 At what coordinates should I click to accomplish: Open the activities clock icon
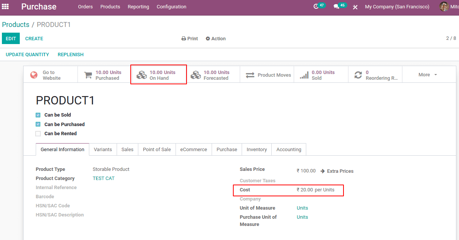click(x=316, y=6)
